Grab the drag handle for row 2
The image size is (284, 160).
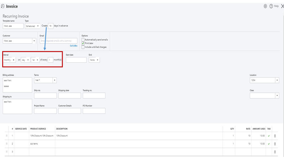pos(7,144)
